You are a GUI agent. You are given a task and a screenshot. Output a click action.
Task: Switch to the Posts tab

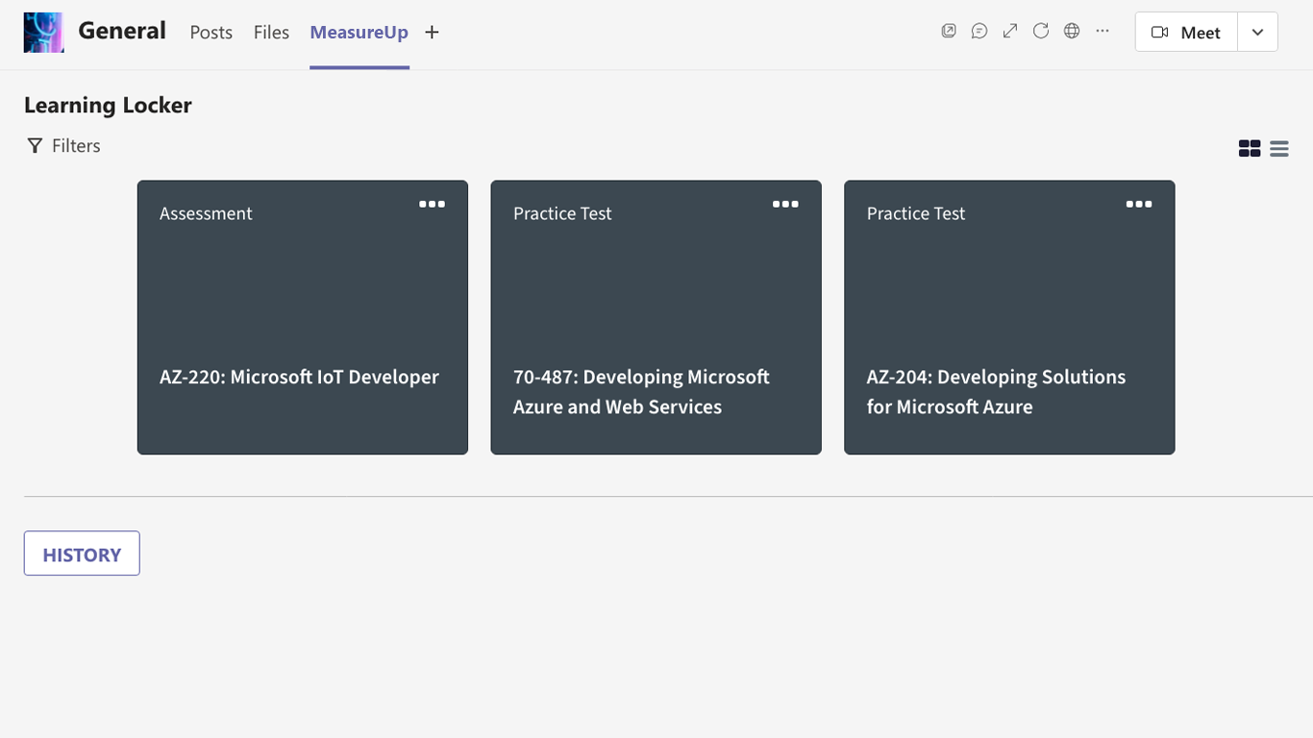pyautogui.click(x=211, y=33)
